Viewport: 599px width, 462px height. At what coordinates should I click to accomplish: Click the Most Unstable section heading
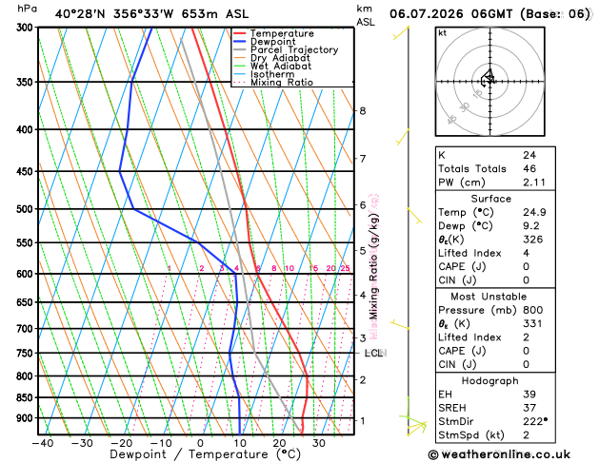489,297
